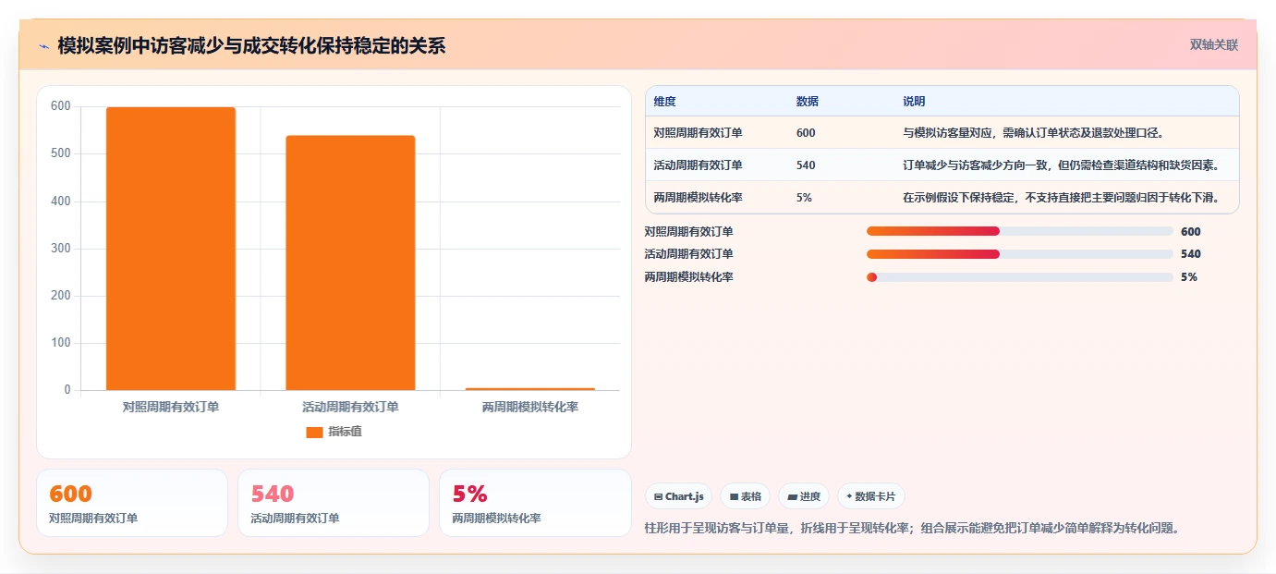This screenshot has width=1276, height=574.
Task: Click table value 600
Action: [806, 133]
